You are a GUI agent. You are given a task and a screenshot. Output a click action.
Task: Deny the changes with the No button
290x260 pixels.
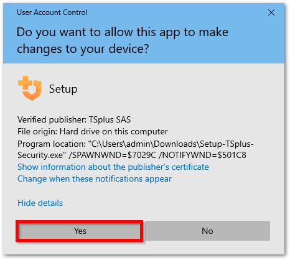click(x=207, y=231)
